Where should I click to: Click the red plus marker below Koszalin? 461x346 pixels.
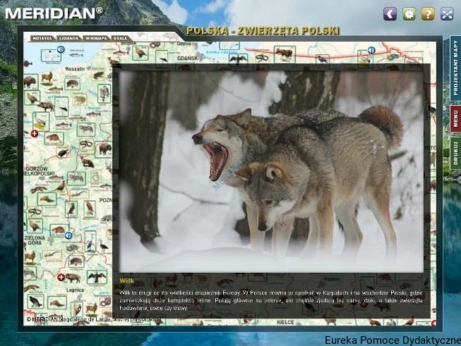(35, 133)
